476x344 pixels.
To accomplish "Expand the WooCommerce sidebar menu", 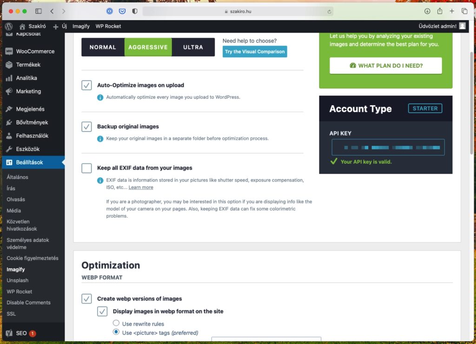I will pyautogui.click(x=35, y=51).
